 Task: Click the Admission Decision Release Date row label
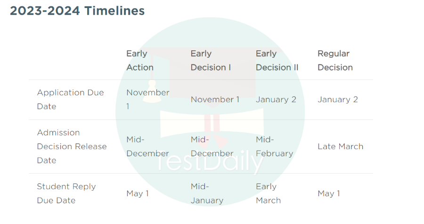tap(72, 146)
